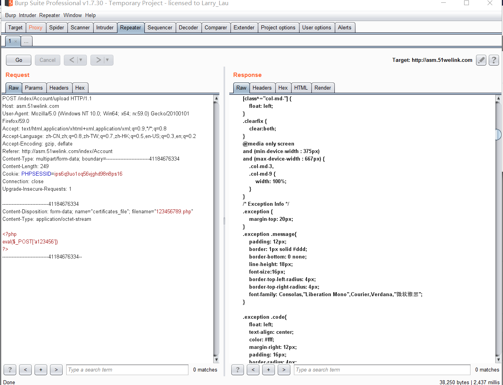Add new Repeater tab with ellipsis

pyautogui.click(x=26, y=41)
